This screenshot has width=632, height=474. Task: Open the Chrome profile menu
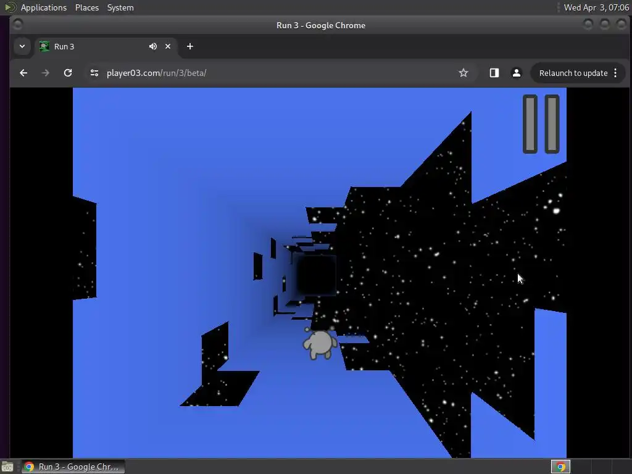coord(517,73)
